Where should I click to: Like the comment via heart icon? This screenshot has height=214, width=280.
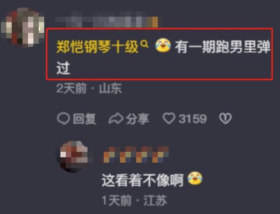click(169, 118)
